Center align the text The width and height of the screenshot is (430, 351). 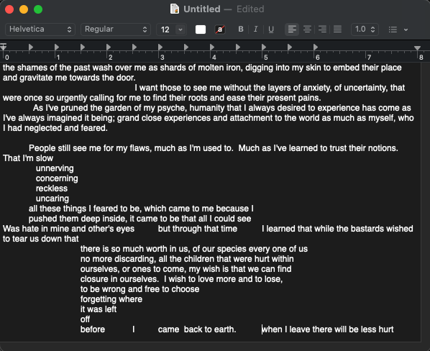click(x=307, y=29)
